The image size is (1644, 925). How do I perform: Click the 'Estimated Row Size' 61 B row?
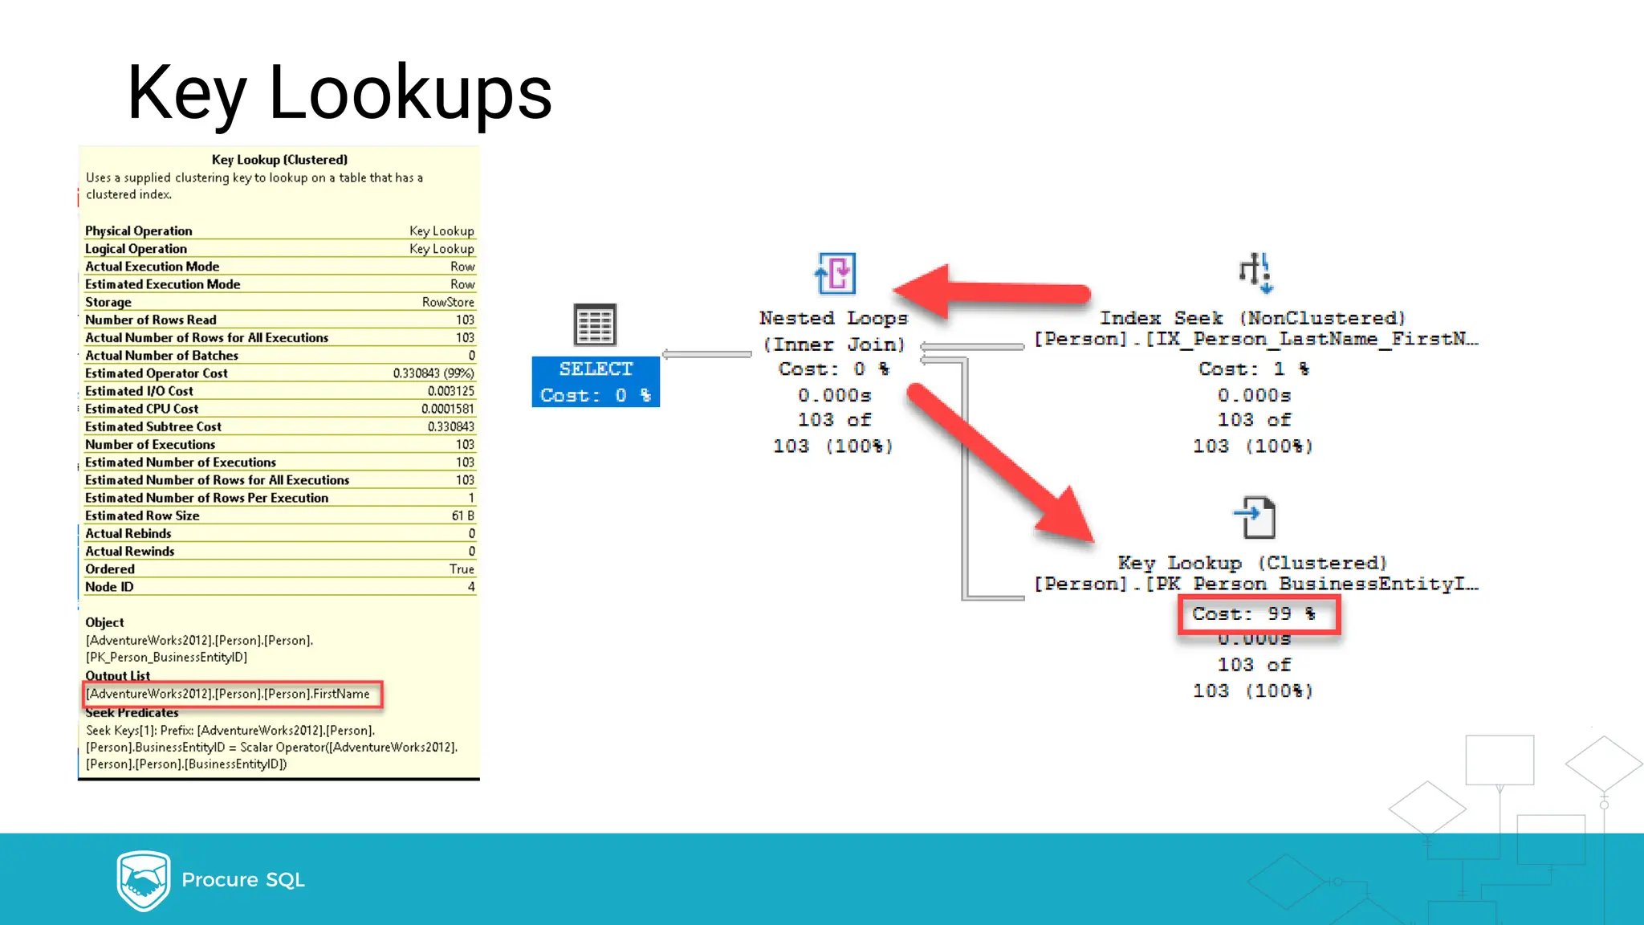point(279,515)
